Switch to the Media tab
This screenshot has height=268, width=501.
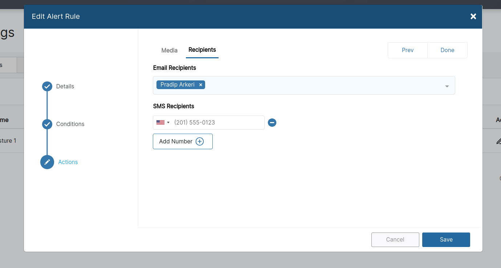(169, 50)
